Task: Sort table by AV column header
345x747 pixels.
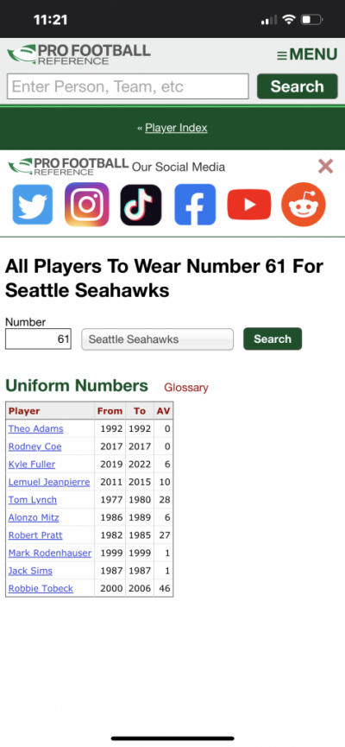Action: (164, 411)
